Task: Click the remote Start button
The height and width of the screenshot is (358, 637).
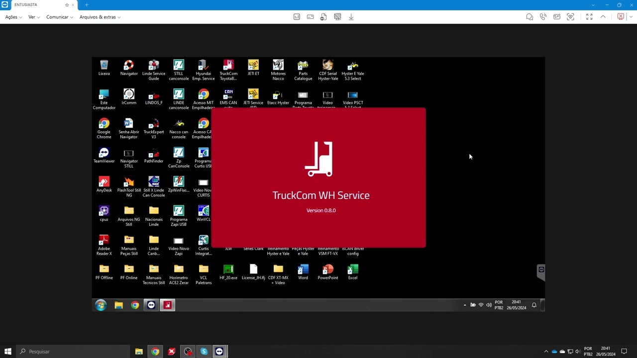Action: pyautogui.click(x=101, y=305)
